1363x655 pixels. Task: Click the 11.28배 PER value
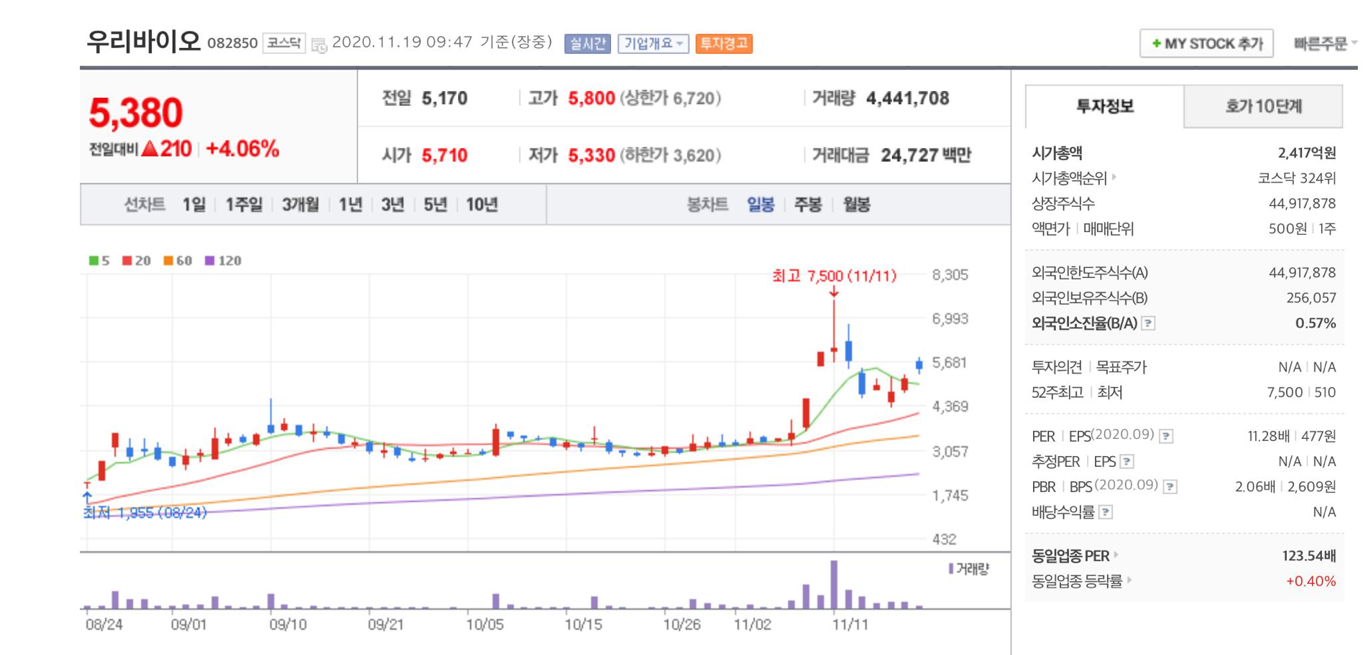pos(1269,437)
